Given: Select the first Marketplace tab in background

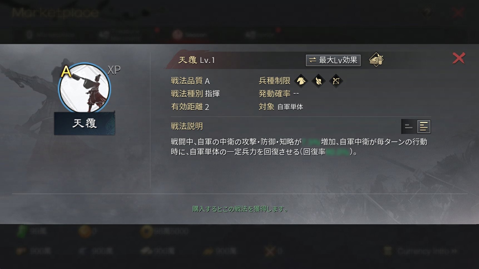Looking at the screenshot, I should click(x=51, y=35).
